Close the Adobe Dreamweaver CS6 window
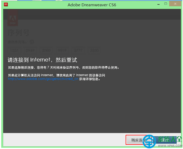The height and width of the screenshot is (149, 183). tap(175, 4)
